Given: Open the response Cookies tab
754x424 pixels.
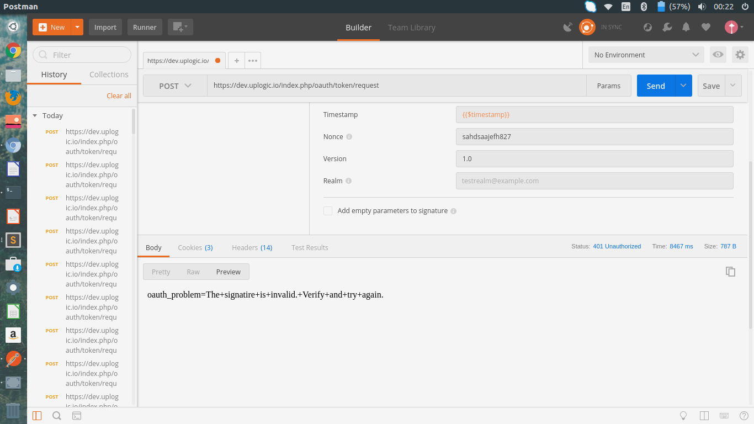Looking at the screenshot, I should point(195,247).
